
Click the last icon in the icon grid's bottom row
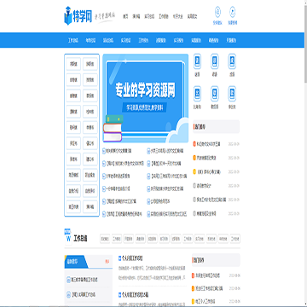tap(232, 94)
